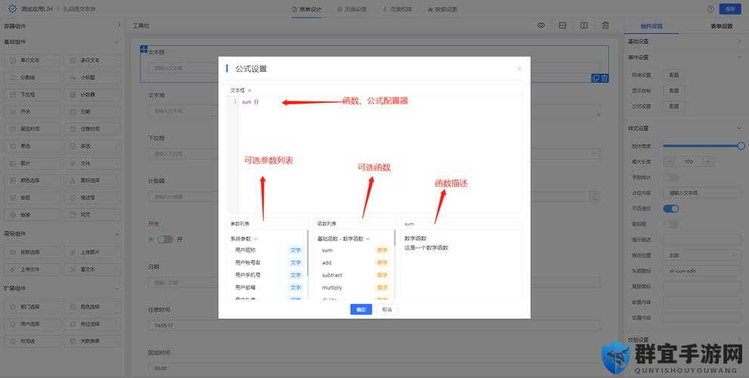This screenshot has height=378, width=749.
Task: Click the delete icon on the selected text box
Action: click(x=604, y=79)
